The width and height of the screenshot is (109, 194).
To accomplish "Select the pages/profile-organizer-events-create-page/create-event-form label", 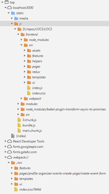I will (x=63, y=173).
